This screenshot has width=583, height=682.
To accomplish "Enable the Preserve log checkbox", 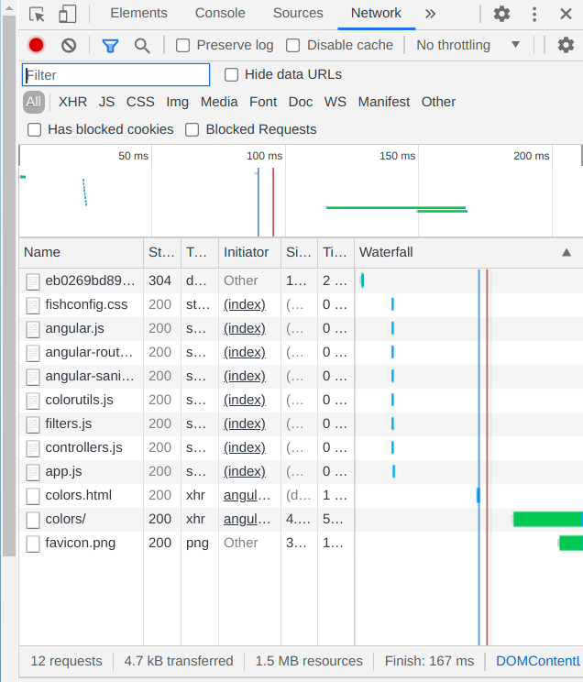I will tap(182, 45).
